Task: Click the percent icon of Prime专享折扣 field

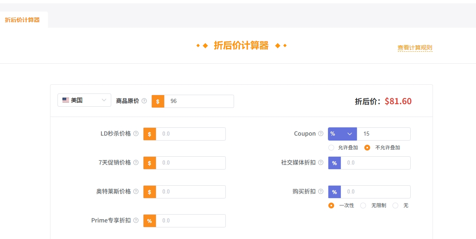Action: coord(150,221)
